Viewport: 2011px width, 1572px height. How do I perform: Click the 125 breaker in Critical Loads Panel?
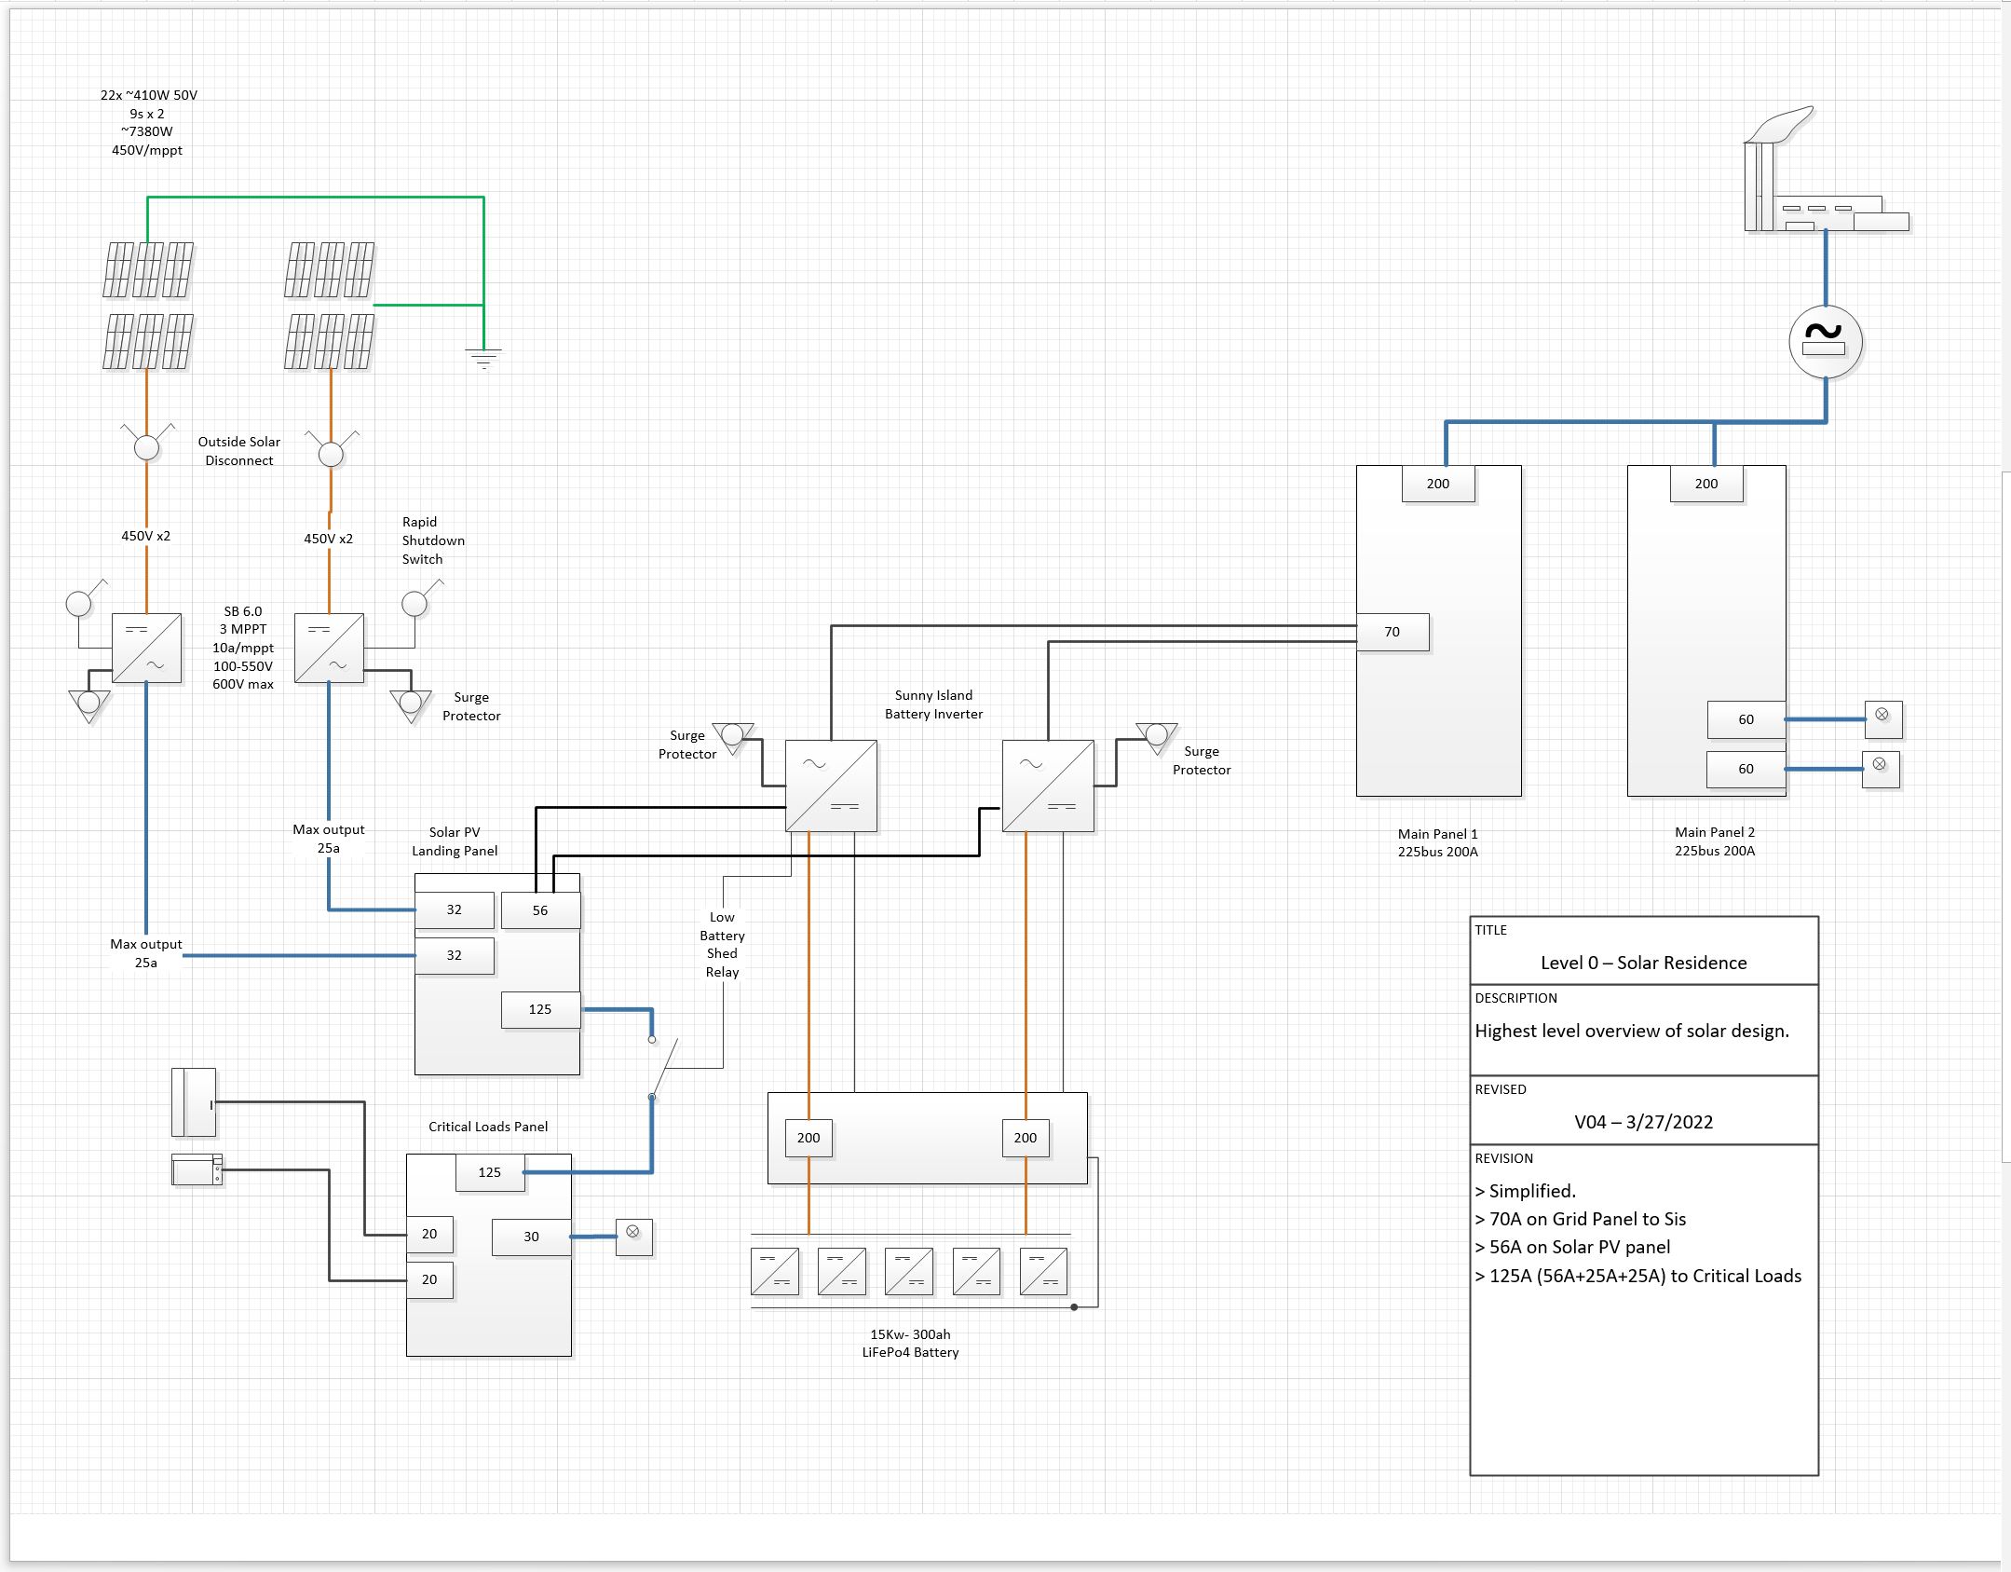coord(489,1172)
